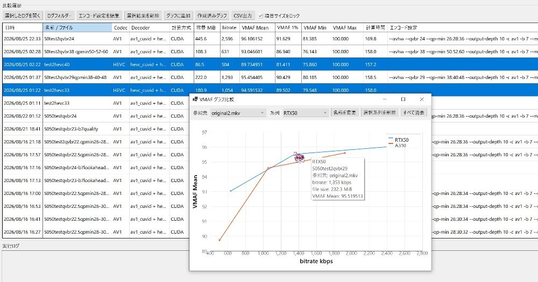Click the CSV出力 button
This screenshot has width=538, height=282.
coord(243,16)
